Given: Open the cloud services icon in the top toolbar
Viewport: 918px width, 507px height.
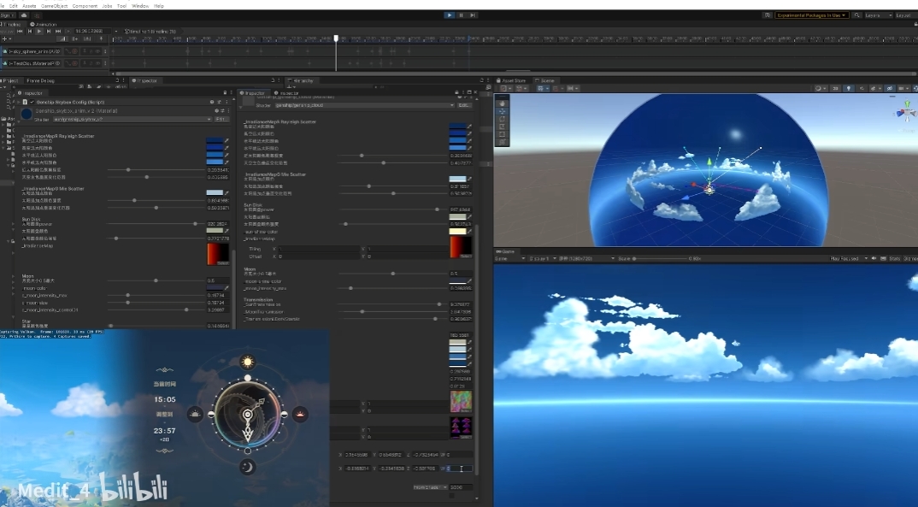Looking at the screenshot, I should click(24, 15).
